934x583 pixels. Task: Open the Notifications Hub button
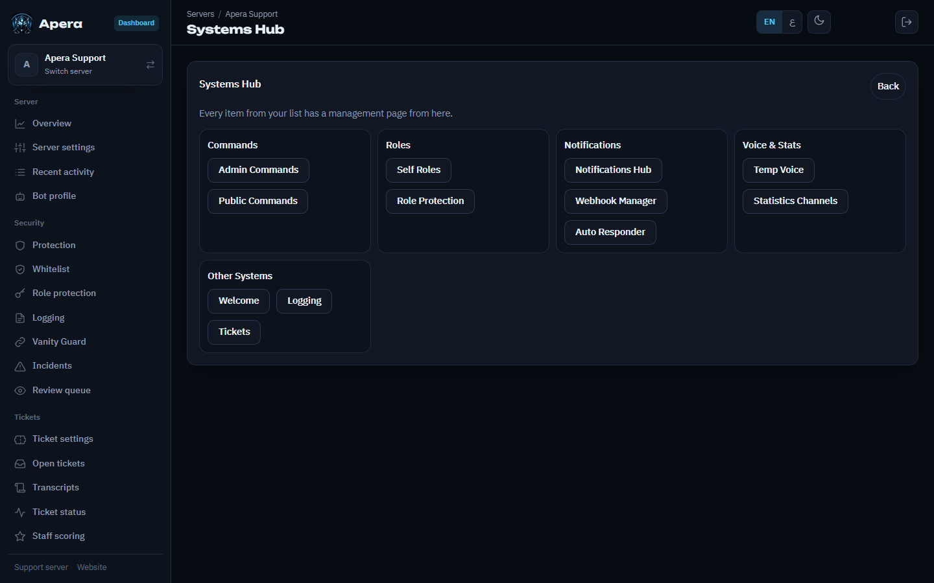(613, 170)
